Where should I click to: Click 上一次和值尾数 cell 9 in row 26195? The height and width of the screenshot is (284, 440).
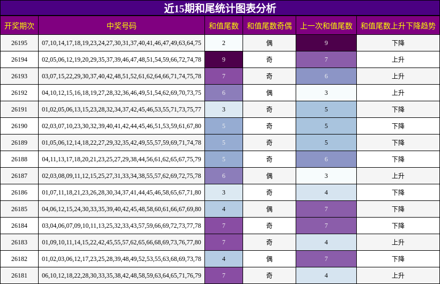coord(326,43)
